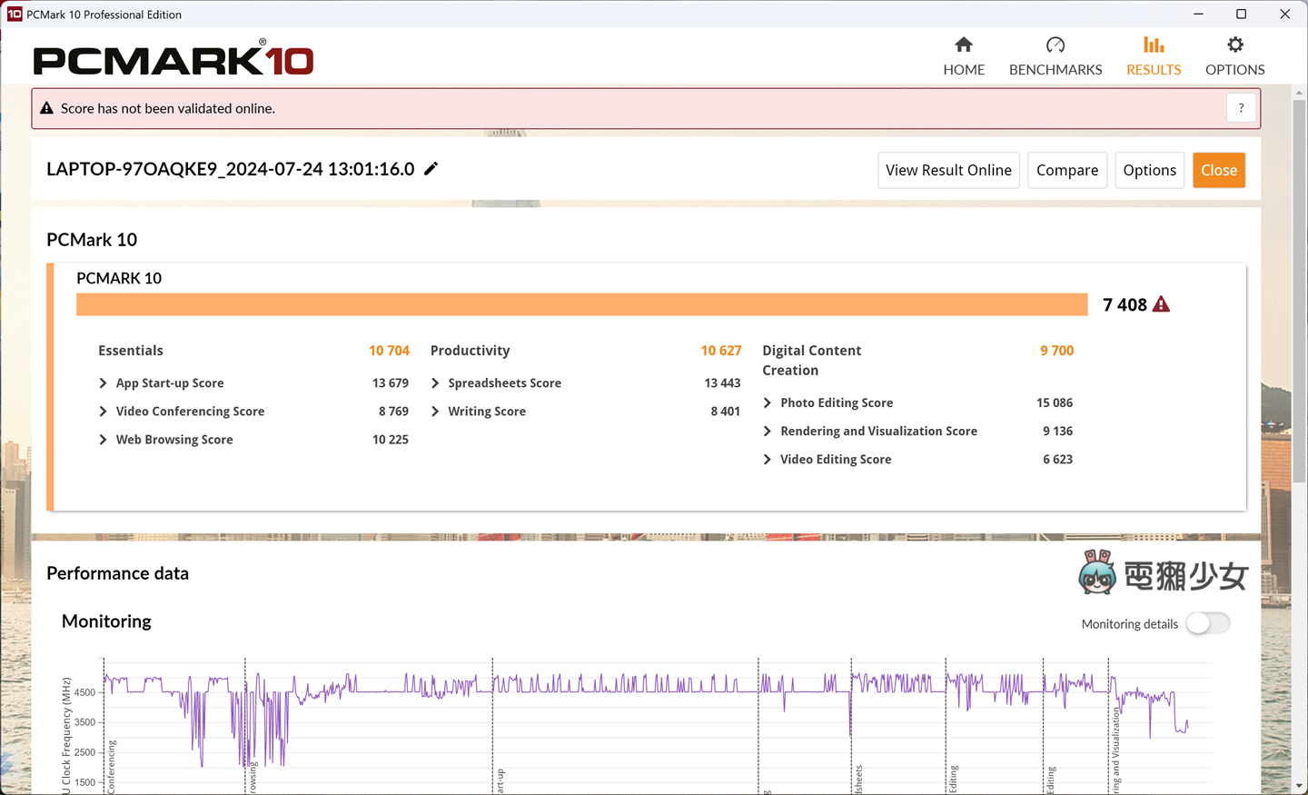The image size is (1308, 795).
Task: Click the PCMark 10 logo
Action: 173,58
